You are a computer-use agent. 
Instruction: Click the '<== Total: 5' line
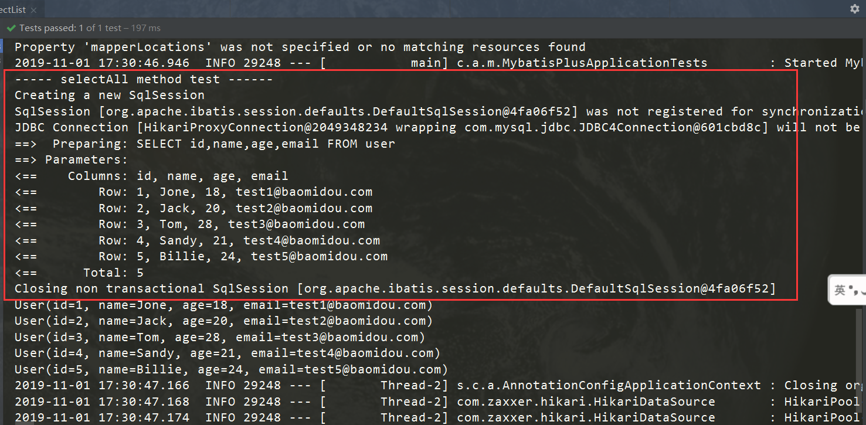[x=79, y=273]
